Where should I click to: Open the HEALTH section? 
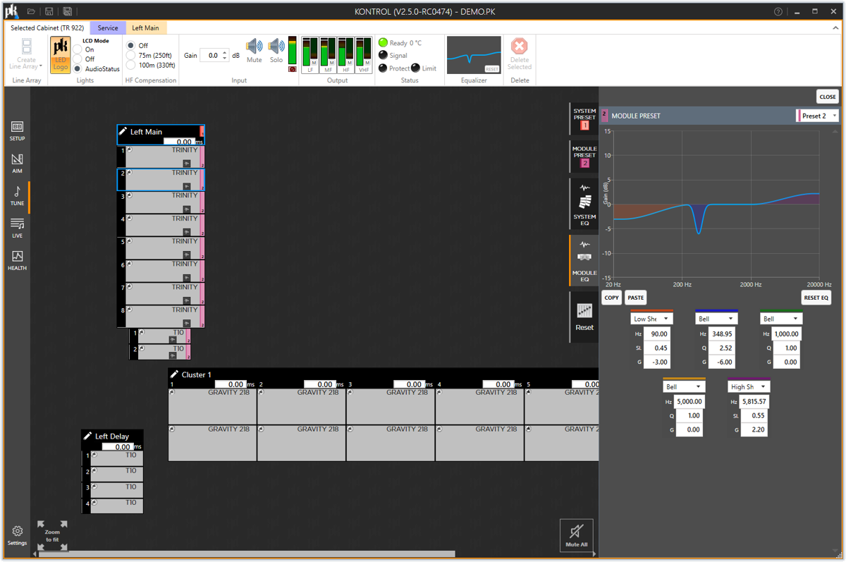pyautogui.click(x=17, y=261)
